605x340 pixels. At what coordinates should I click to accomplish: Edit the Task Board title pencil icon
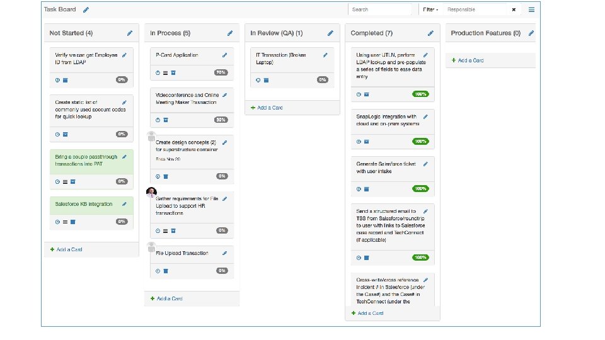point(86,9)
